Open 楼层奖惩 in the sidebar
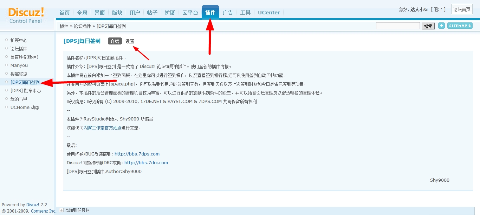 coord(19,74)
